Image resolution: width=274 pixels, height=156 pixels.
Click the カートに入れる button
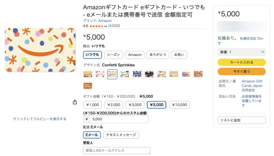[x=242, y=62]
